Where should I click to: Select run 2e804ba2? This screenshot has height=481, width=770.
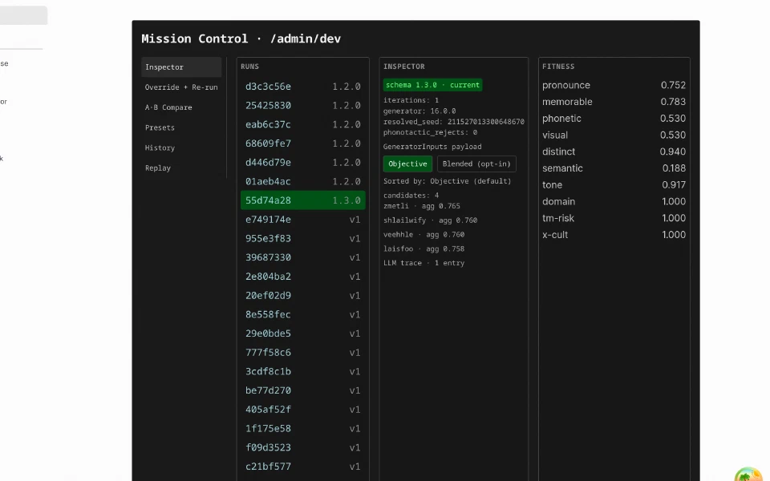pyautogui.click(x=303, y=277)
